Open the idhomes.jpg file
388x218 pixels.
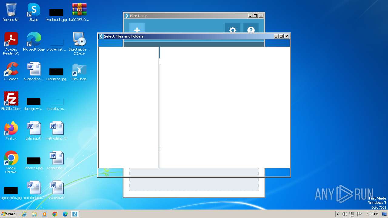tap(34, 163)
